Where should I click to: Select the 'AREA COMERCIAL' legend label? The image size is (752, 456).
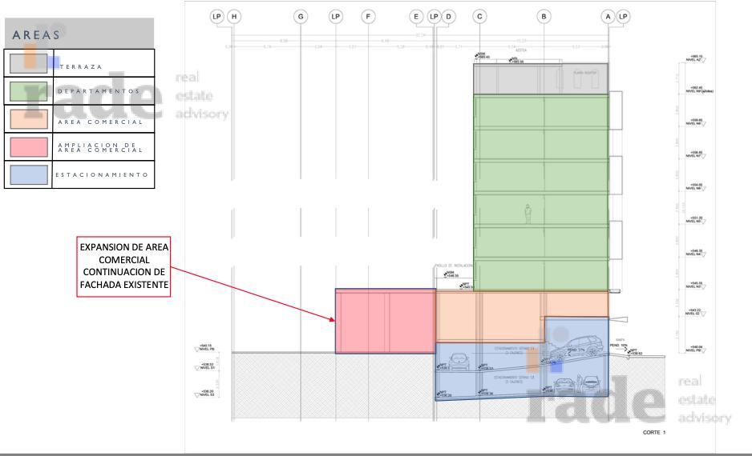(x=100, y=122)
